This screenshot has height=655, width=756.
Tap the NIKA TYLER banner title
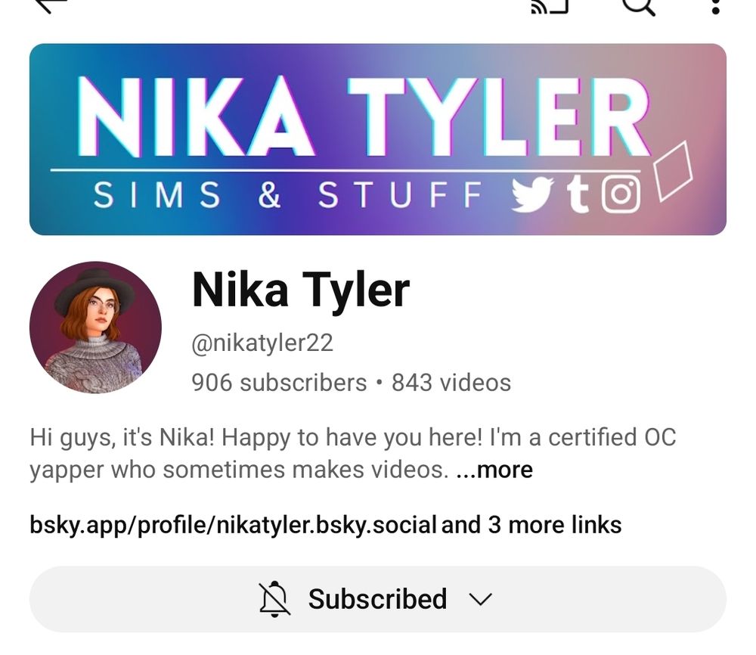pyautogui.click(x=364, y=116)
